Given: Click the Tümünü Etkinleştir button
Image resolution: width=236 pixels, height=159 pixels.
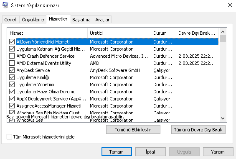Looking at the screenshot, I should point(133,130).
